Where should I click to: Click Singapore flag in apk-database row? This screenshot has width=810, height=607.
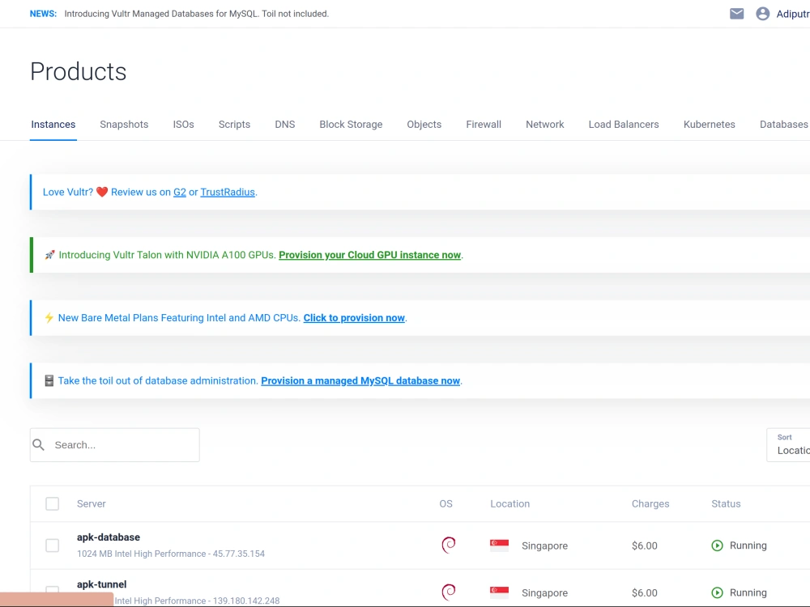tap(499, 545)
